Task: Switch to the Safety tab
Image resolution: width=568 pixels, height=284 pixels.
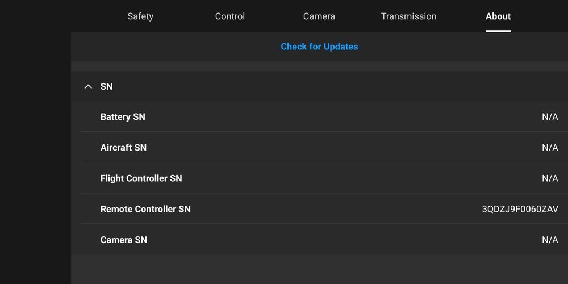Action: click(140, 16)
